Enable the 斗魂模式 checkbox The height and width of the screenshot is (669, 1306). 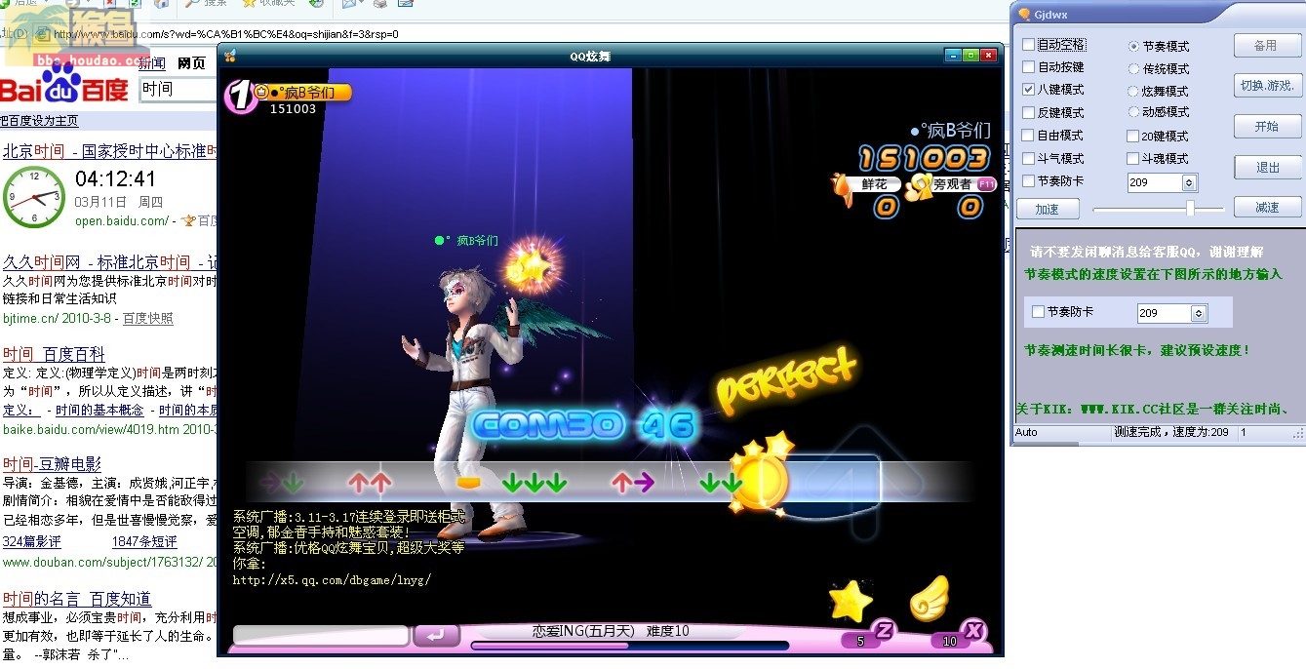[x=1133, y=158]
